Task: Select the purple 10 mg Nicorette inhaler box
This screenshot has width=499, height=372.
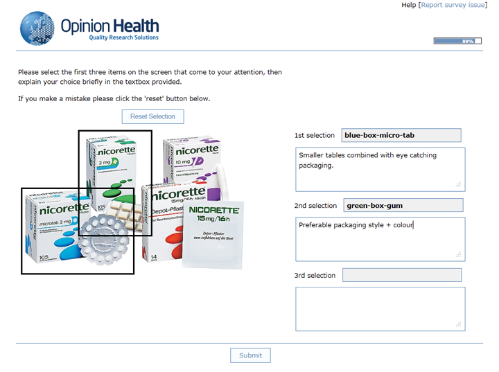Action: [x=191, y=161]
